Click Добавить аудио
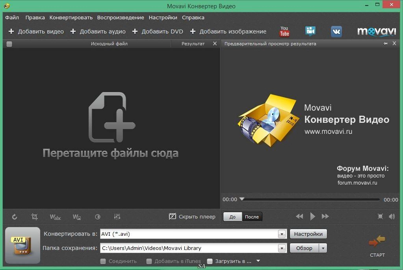Screen dimensions: 403x270 tap(98, 31)
